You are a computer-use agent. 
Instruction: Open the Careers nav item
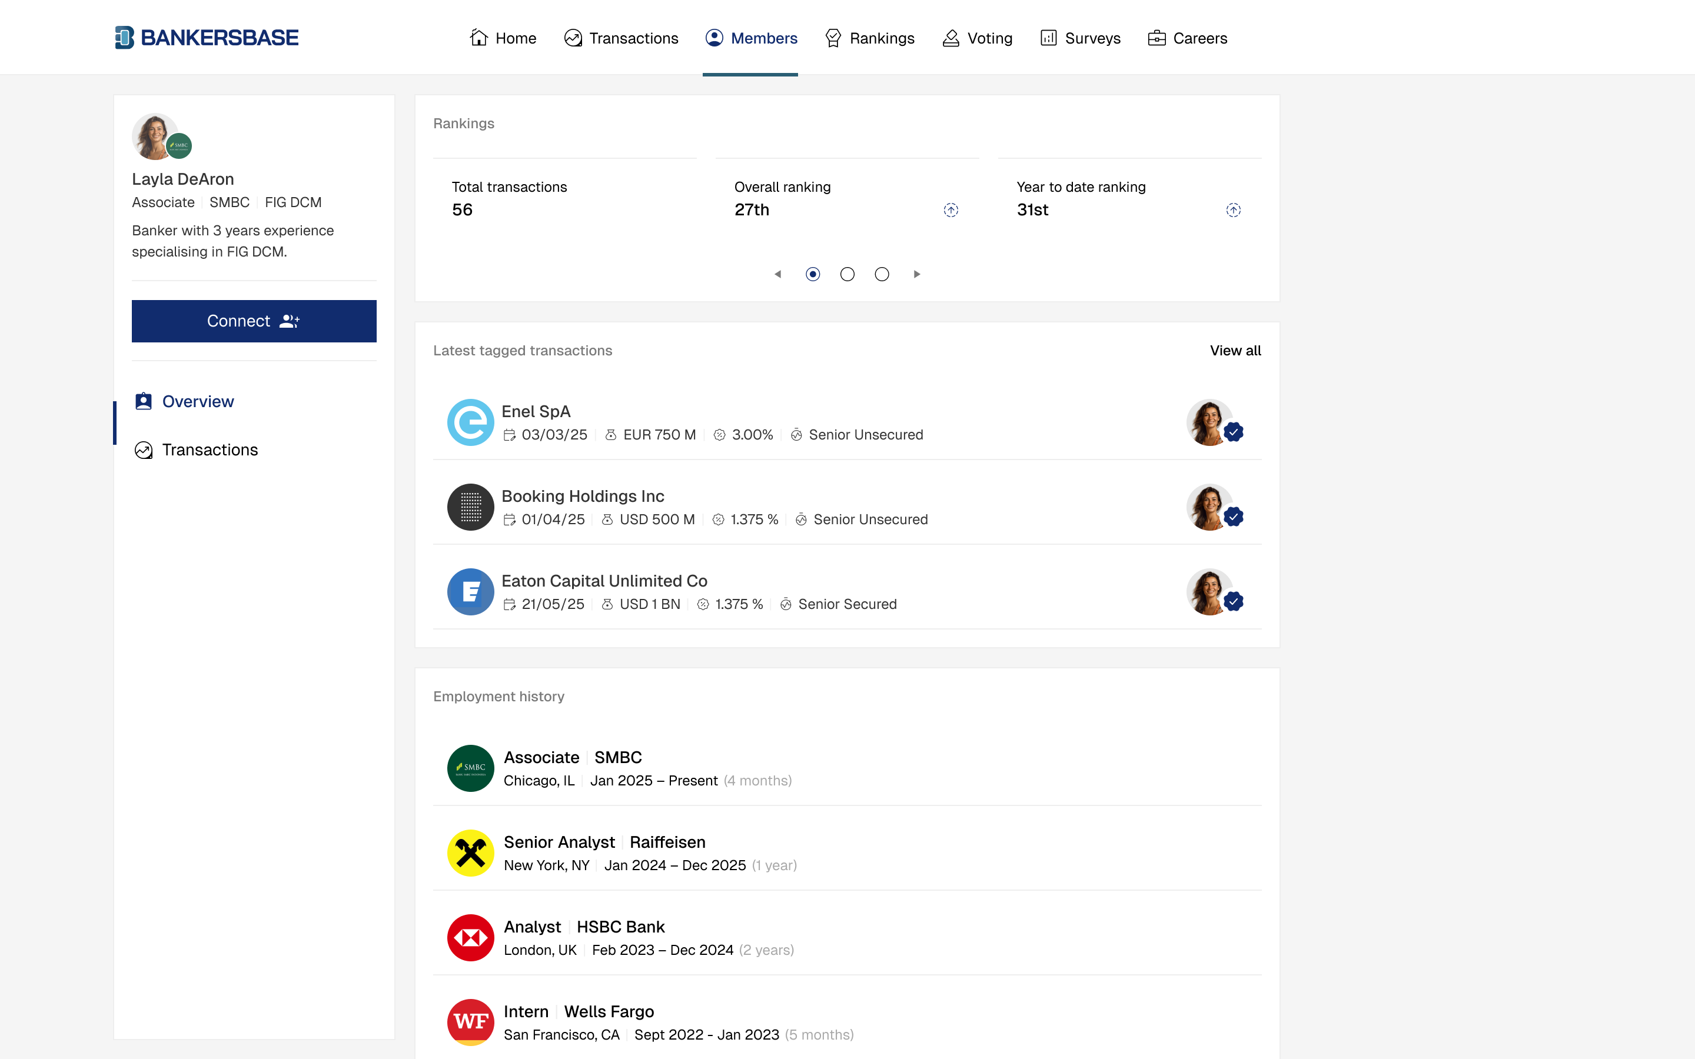pyautogui.click(x=1187, y=38)
